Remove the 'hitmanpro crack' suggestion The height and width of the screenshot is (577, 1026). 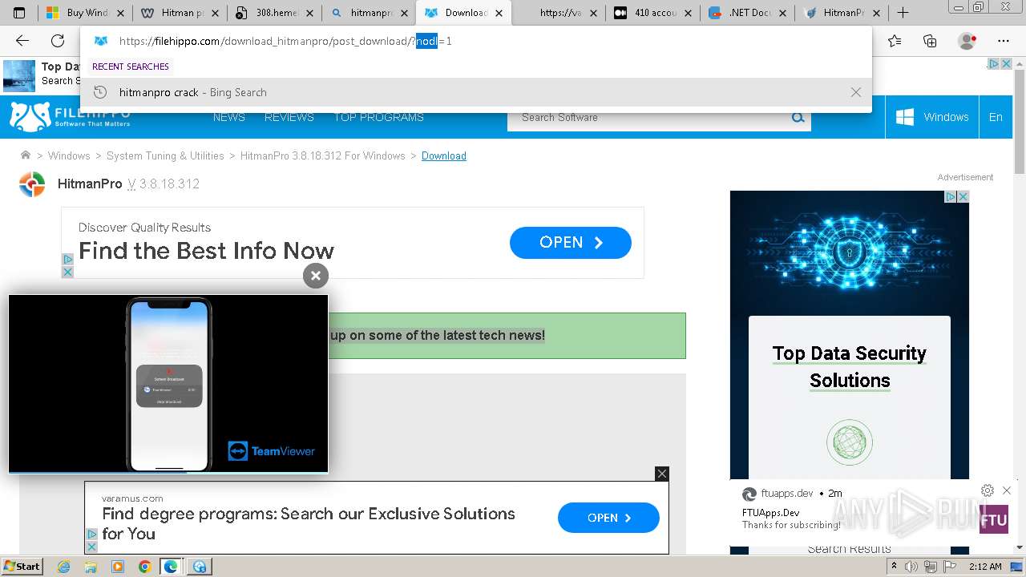tap(856, 92)
